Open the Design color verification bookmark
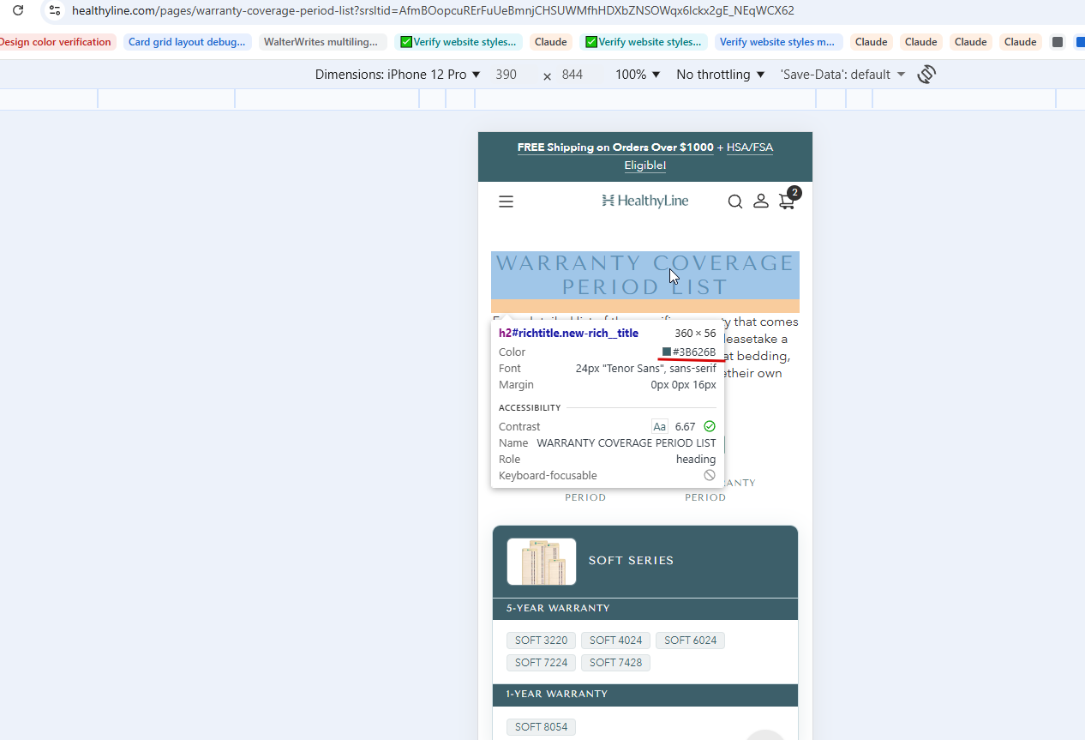The width and height of the screenshot is (1085, 740). (x=57, y=42)
